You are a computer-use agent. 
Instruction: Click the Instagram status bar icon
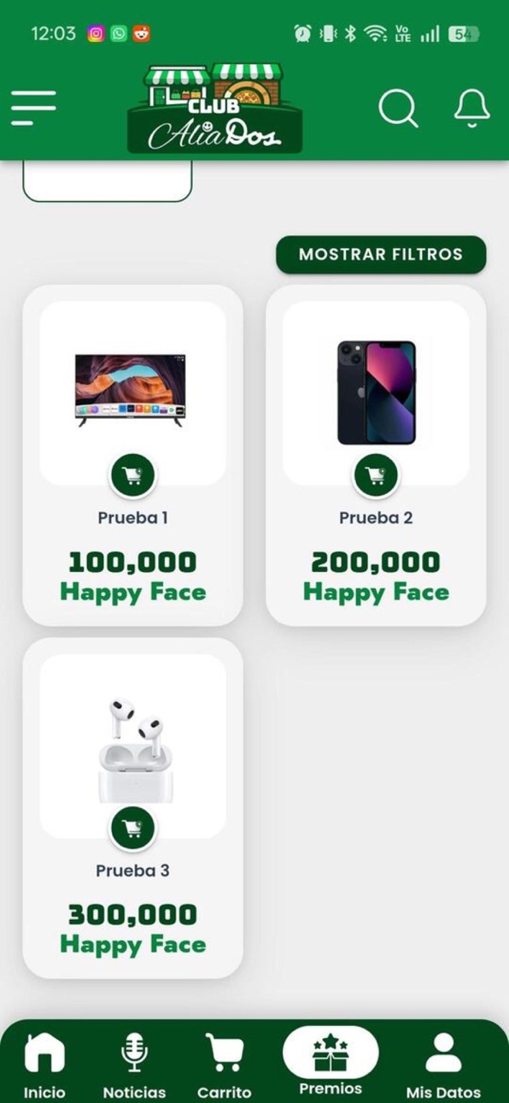click(x=97, y=33)
